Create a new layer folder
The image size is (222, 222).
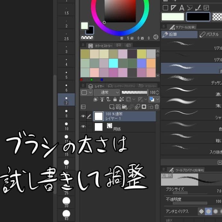tap(125, 107)
